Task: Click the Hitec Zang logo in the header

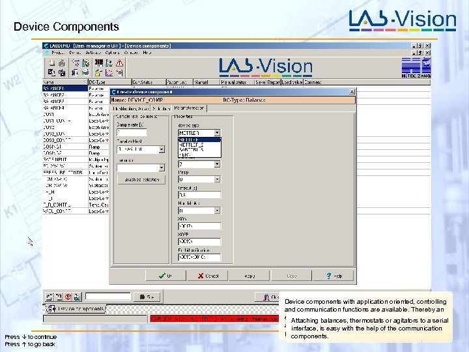Action: coord(416,68)
